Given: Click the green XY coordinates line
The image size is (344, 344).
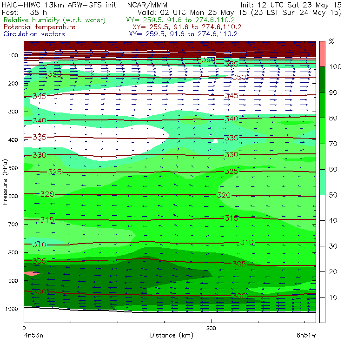Looking at the screenshot, I should pyautogui.click(x=180, y=20).
